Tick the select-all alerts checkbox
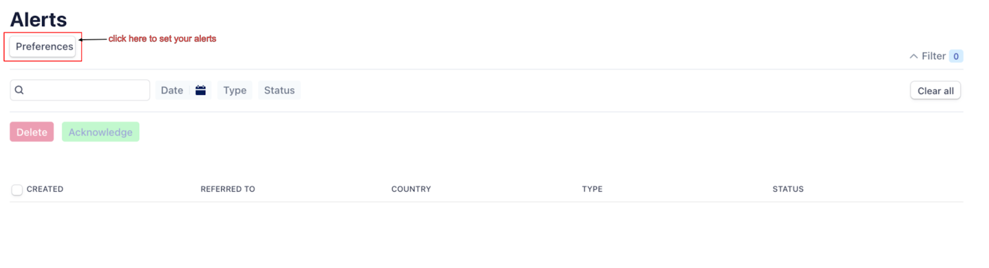The height and width of the screenshot is (268, 989). click(x=17, y=190)
